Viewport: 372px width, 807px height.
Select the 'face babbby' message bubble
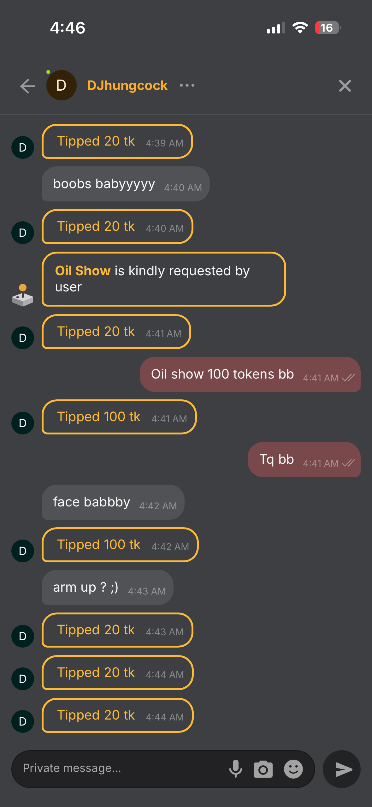click(x=113, y=502)
